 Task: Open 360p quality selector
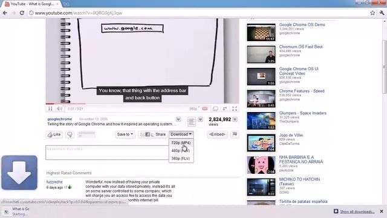click(194, 109)
